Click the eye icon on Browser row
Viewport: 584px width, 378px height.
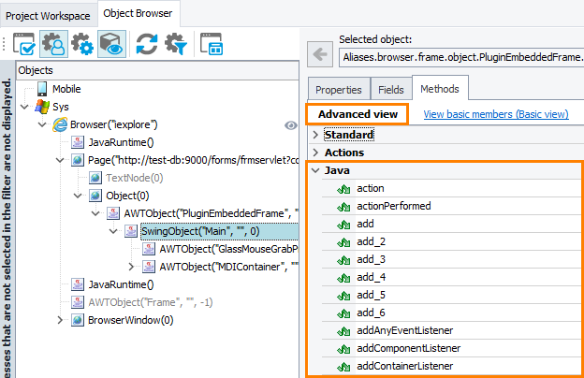(x=290, y=124)
